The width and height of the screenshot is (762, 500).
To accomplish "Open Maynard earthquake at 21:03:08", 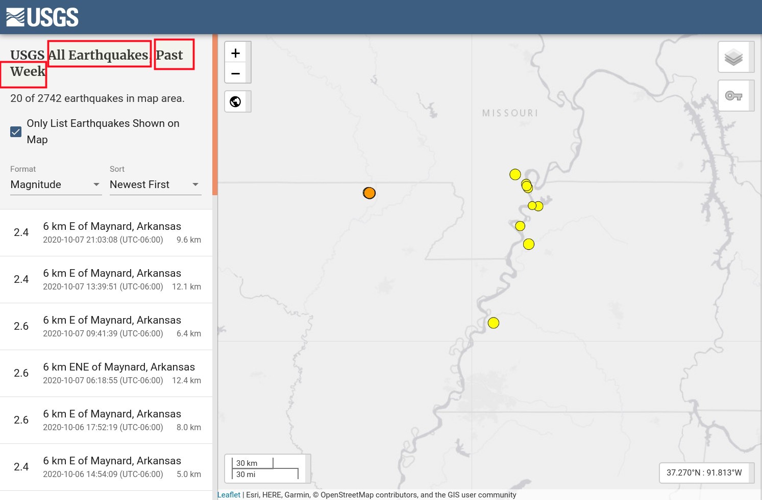I will [106, 232].
